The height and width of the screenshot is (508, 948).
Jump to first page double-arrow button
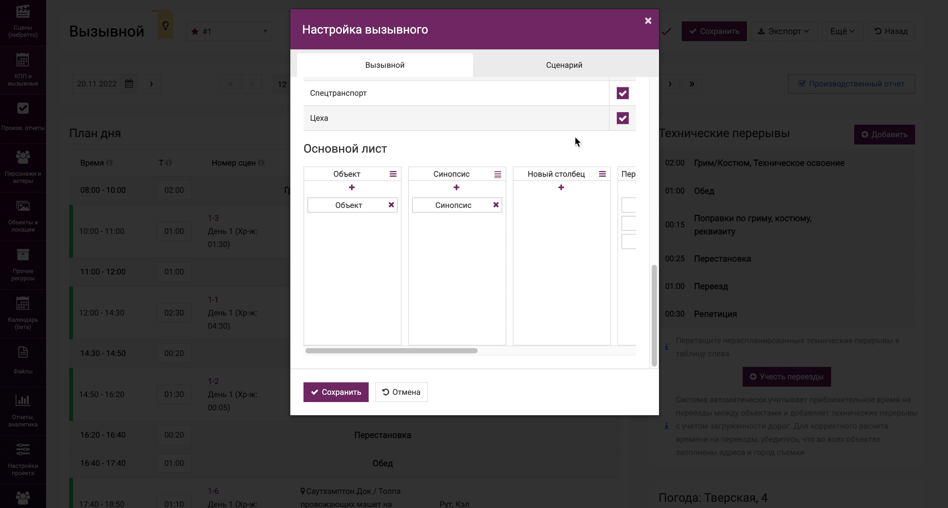[x=230, y=84]
